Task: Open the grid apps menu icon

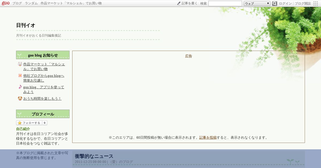Action: point(316,3)
